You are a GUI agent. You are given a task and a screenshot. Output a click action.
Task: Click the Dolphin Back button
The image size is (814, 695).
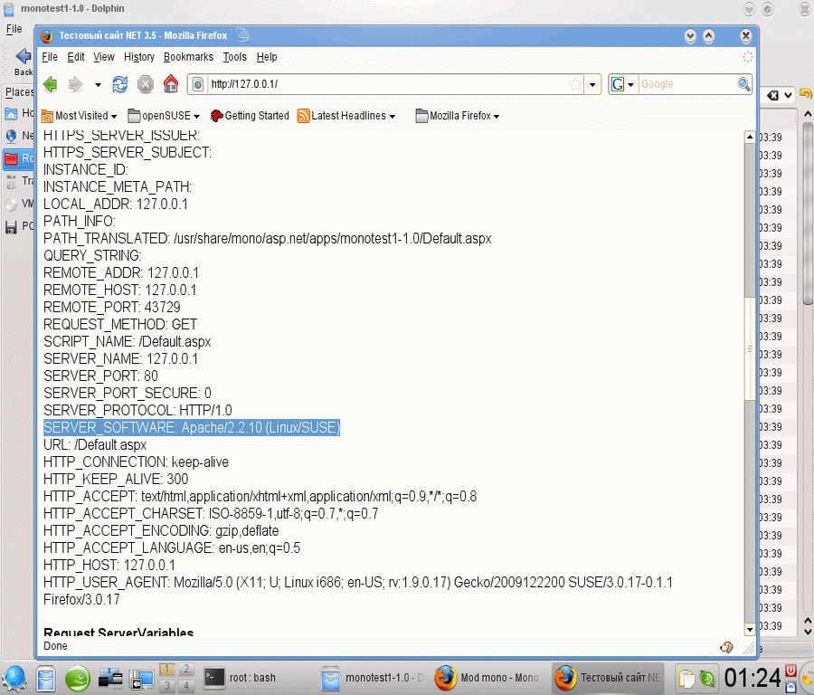click(23, 62)
